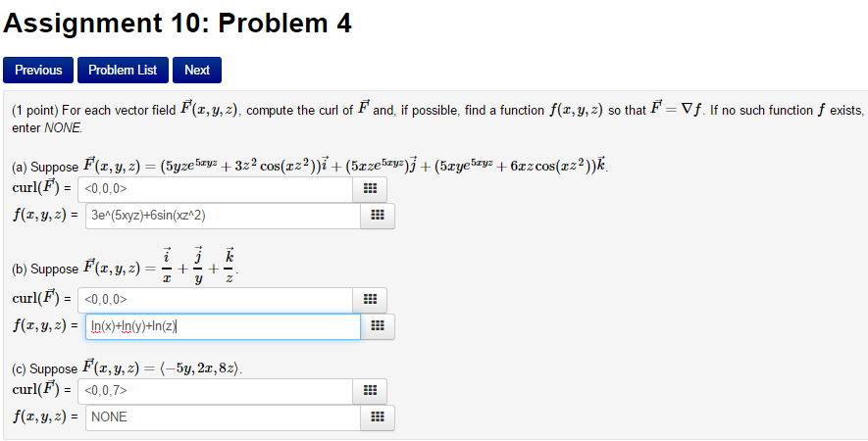868x441 pixels.
Task: Open equation editor icon for part (a) curl
Action: tap(370, 189)
